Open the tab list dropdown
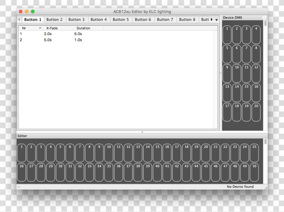The height and width of the screenshot is (212, 284). pos(216,20)
